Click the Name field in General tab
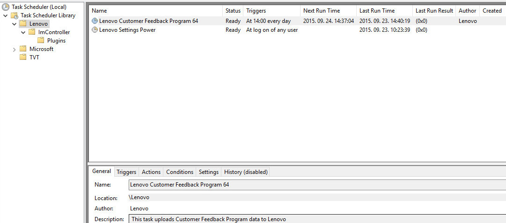This screenshot has height=223, width=506. (317, 185)
